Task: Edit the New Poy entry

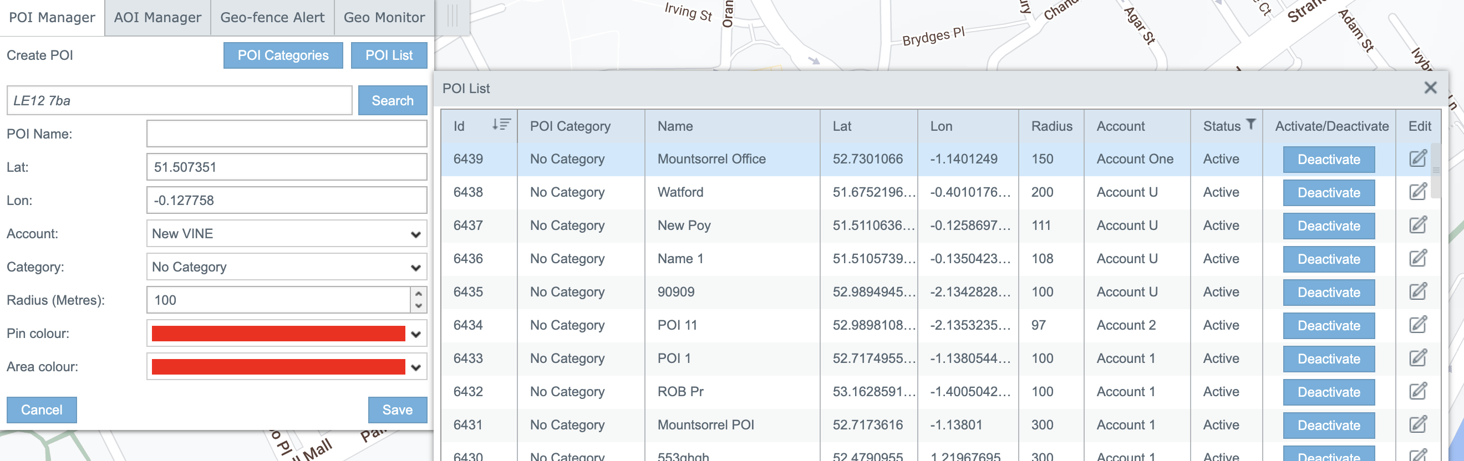Action: click(x=1417, y=225)
